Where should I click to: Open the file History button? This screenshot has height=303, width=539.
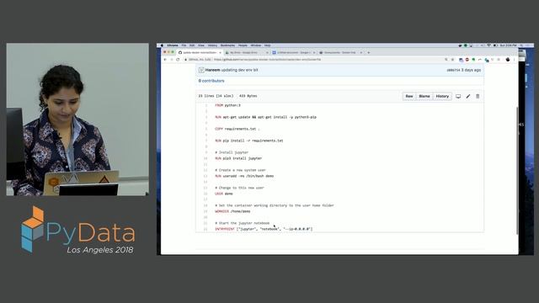[x=442, y=96]
